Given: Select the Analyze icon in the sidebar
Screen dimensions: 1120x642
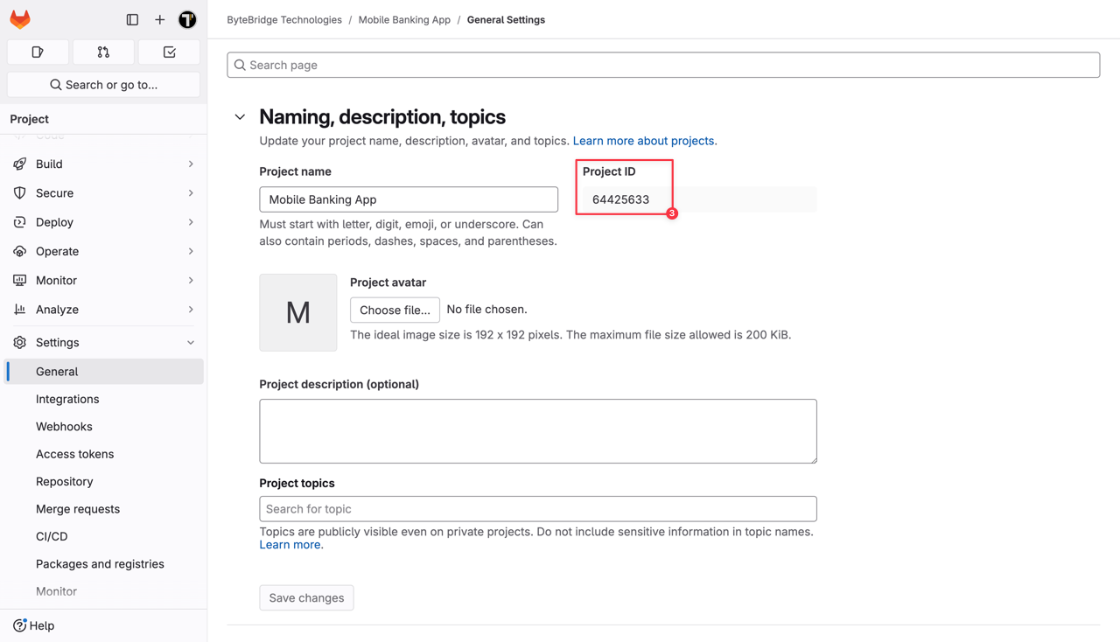Looking at the screenshot, I should click(19, 309).
